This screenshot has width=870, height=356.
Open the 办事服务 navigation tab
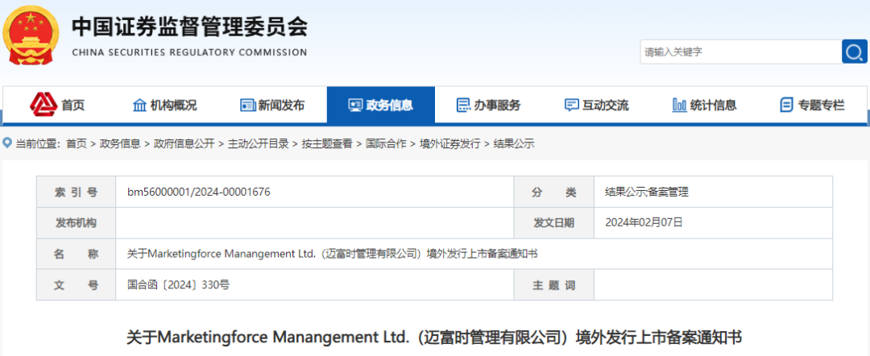click(489, 105)
